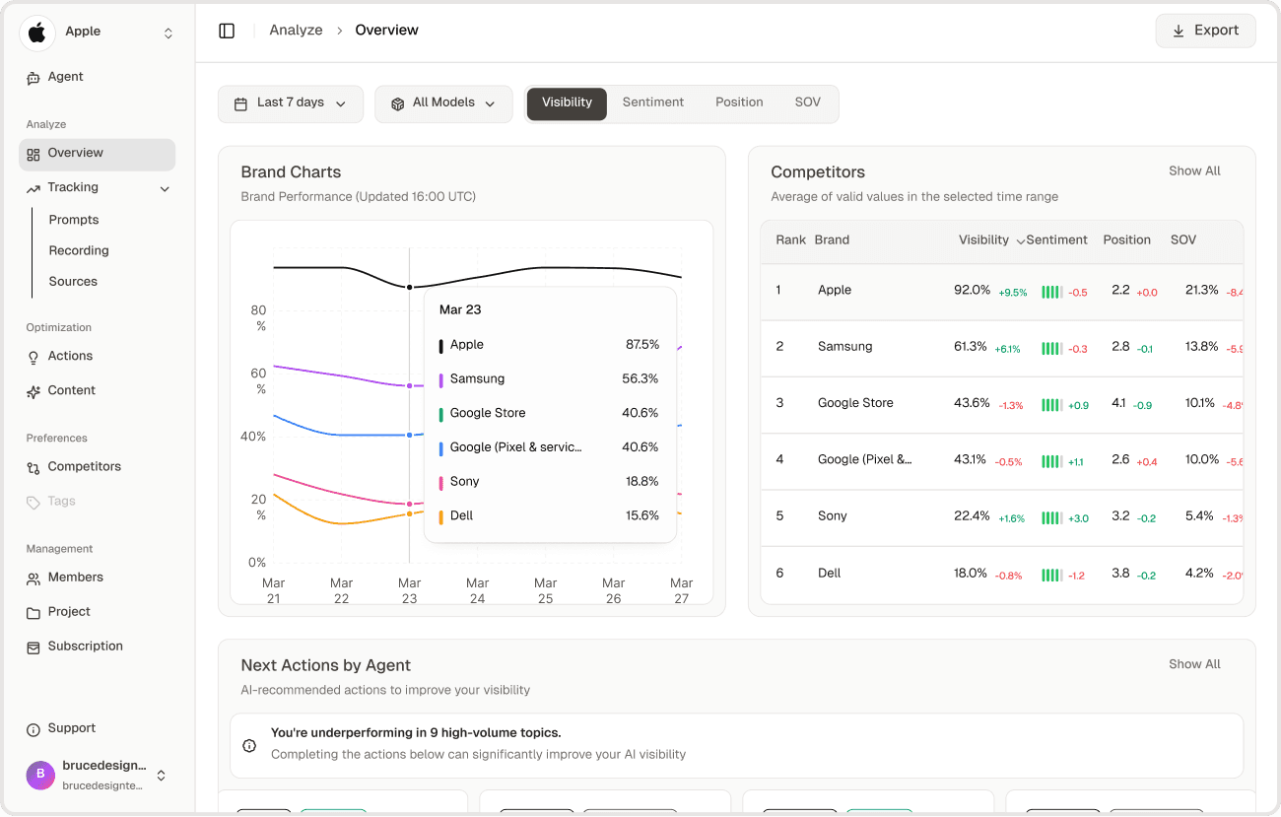The height and width of the screenshot is (817, 1281).
Task: Click the Overview grid icon
Action: [34, 155]
